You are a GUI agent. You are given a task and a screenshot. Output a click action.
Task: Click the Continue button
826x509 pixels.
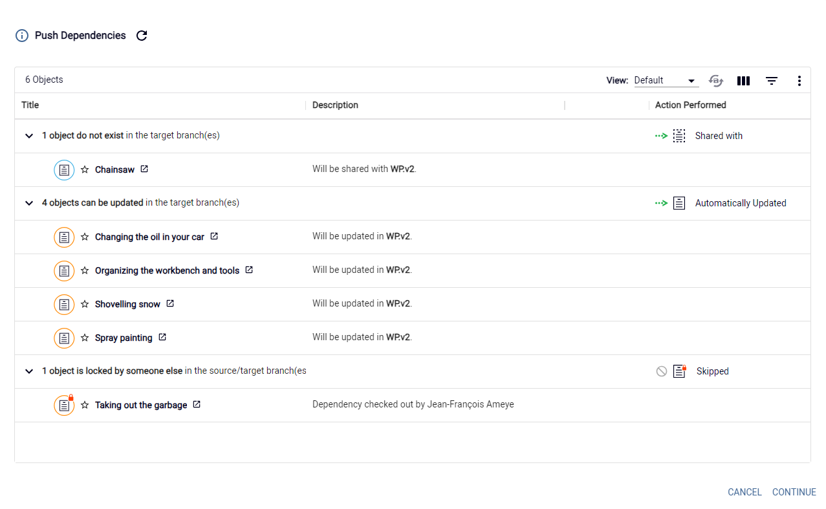794,492
